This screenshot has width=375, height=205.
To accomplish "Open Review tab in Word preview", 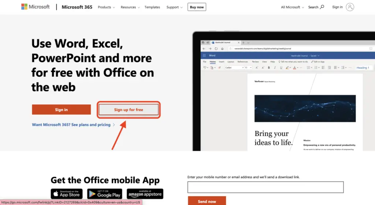I will pos(255,61).
